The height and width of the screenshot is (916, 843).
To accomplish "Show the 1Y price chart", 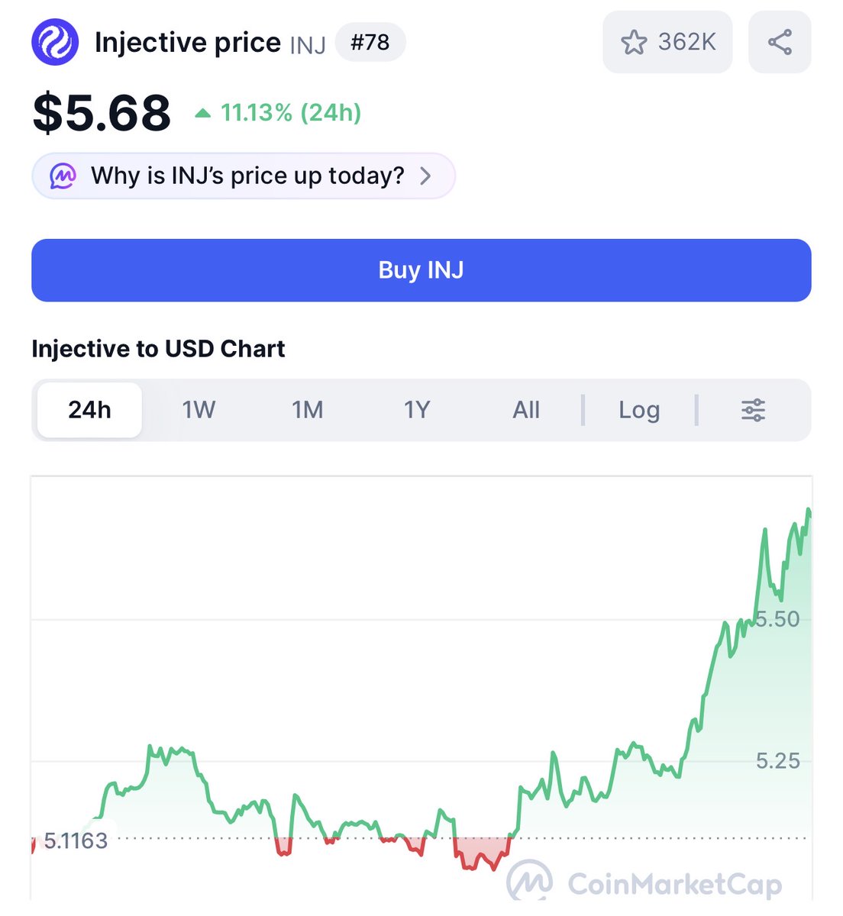I will (x=417, y=410).
